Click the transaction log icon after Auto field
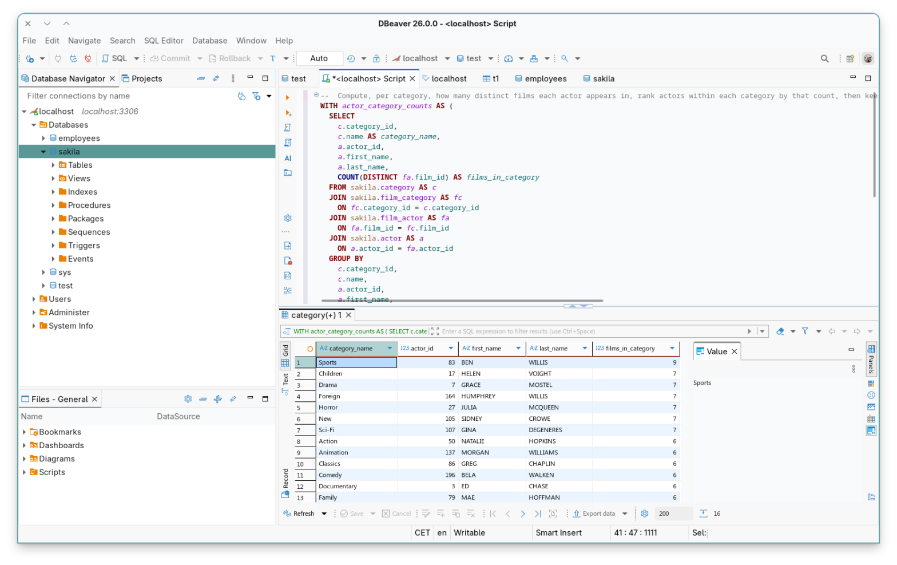The height and width of the screenshot is (565, 897). pyautogui.click(x=351, y=58)
